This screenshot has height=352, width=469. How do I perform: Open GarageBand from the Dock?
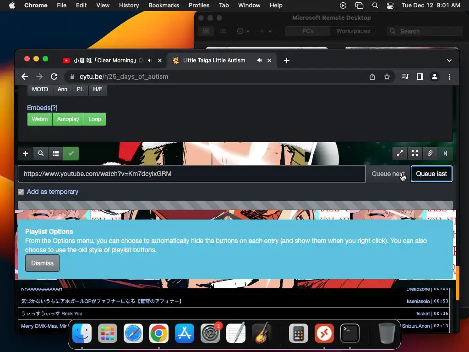[x=262, y=333]
